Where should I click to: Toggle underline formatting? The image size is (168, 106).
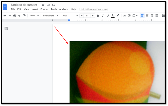click(x=108, y=16)
